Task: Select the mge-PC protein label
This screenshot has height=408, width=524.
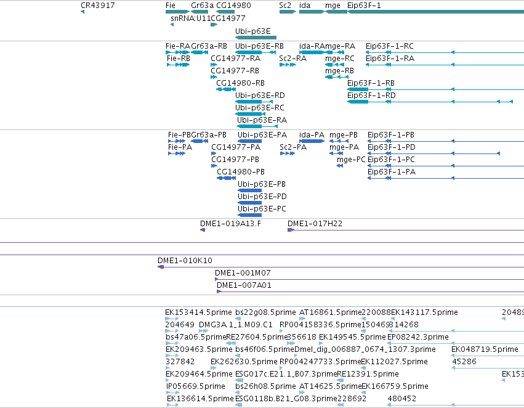Action: pos(351,160)
